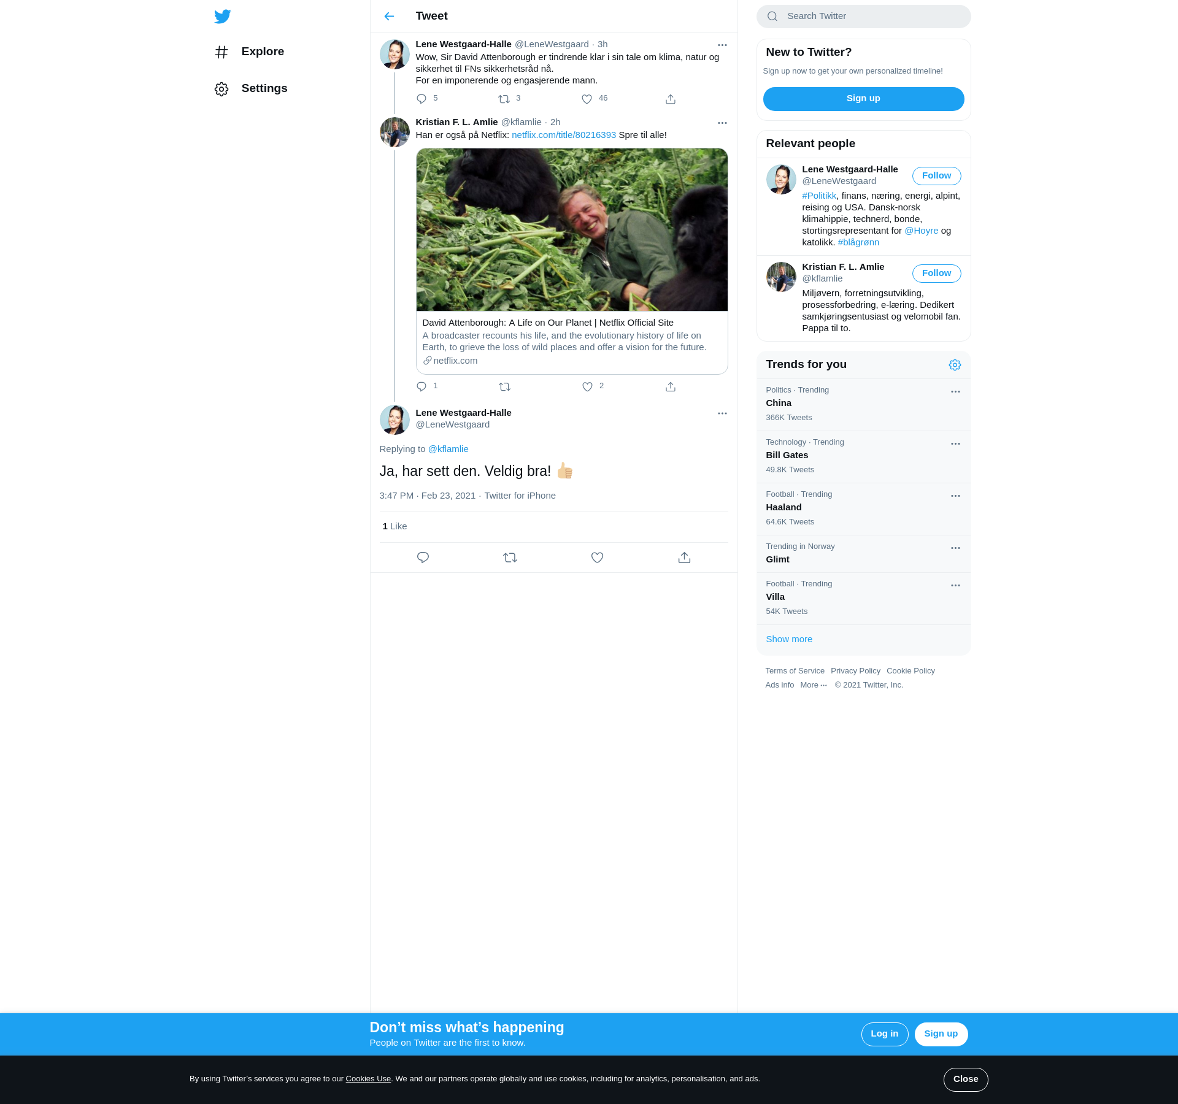The width and height of the screenshot is (1178, 1104).
Task: Click Twitter for iPhone source label
Action: pyautogui.click(x=520, y=496)
